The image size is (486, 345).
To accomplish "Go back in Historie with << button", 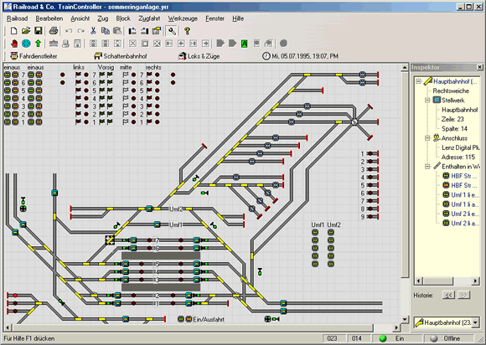I will (x=448, y=295).
